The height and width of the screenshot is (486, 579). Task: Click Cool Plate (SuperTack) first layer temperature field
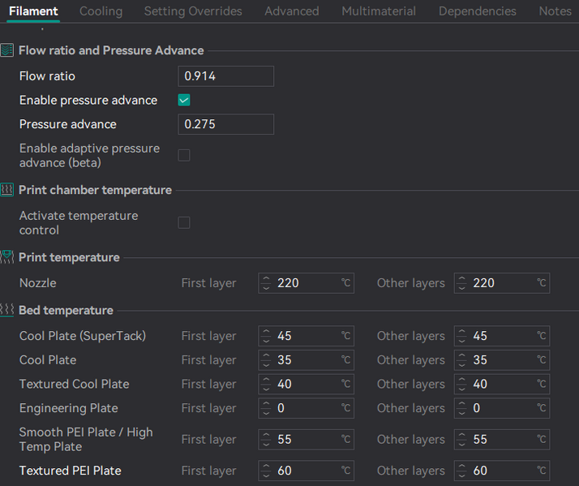(x=307, y=336)
